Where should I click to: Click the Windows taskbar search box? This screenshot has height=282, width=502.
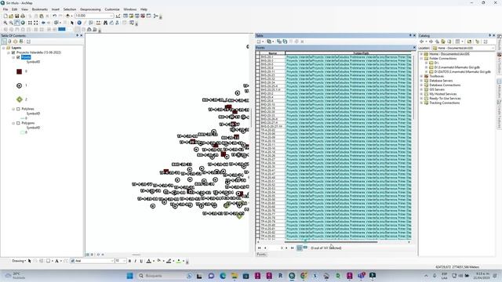(165, 276)
